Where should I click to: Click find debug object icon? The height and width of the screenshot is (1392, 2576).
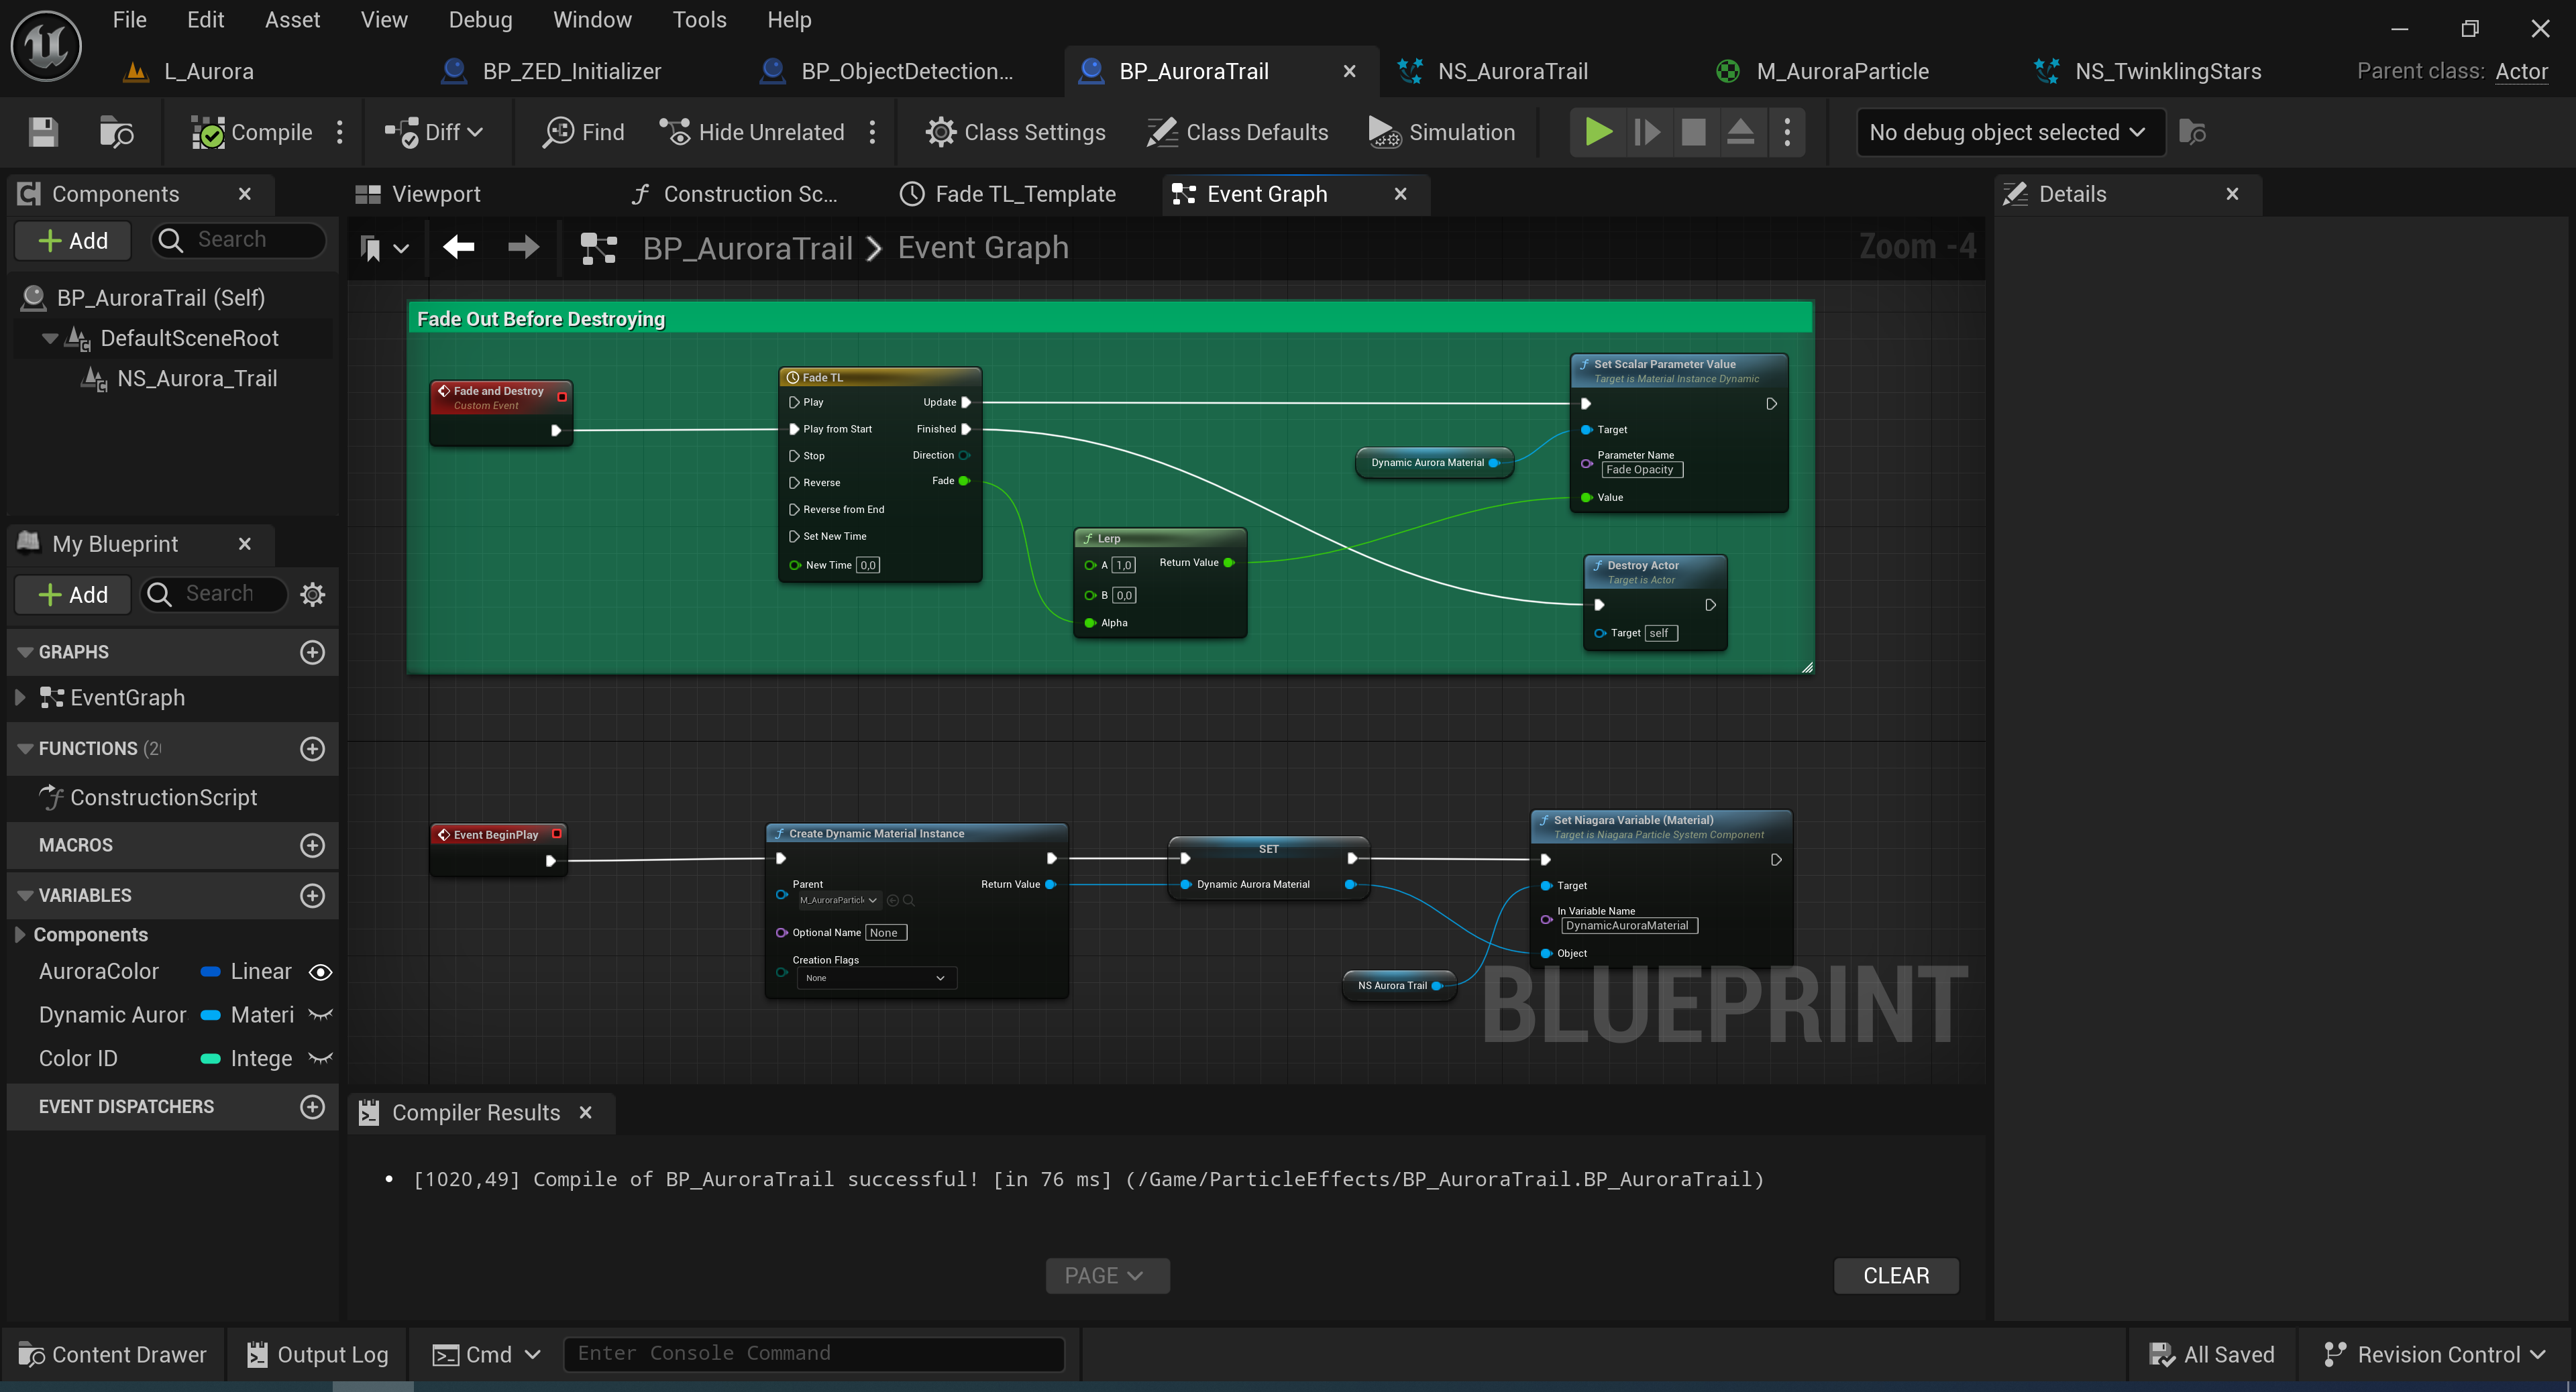click(x=2192, y=132)
